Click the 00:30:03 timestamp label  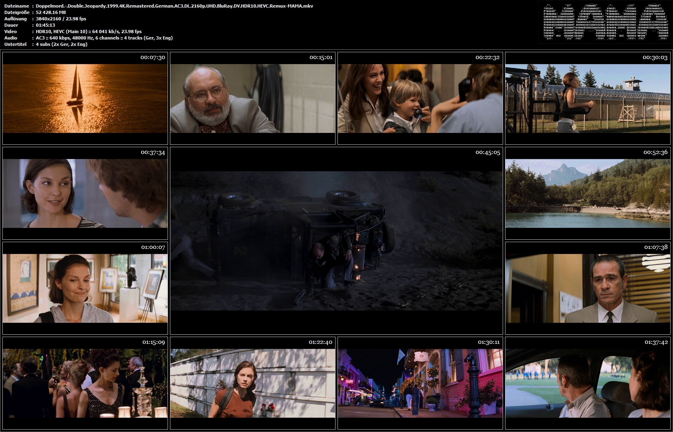pos(655,57)
